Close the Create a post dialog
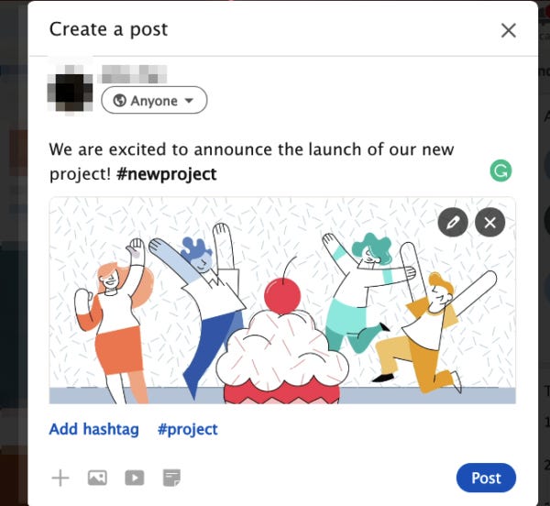This screenshot has width=550, height=506. [508, 30]
